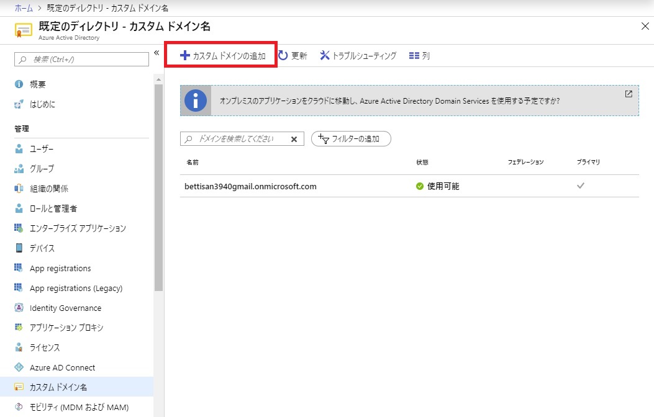
Task: Sort by 名前 column header
Action: 193,162
